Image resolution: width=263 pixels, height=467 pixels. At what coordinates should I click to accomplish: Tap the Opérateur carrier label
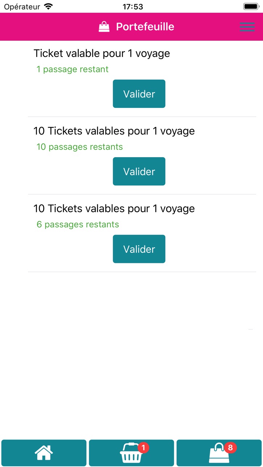coord(22,7)
